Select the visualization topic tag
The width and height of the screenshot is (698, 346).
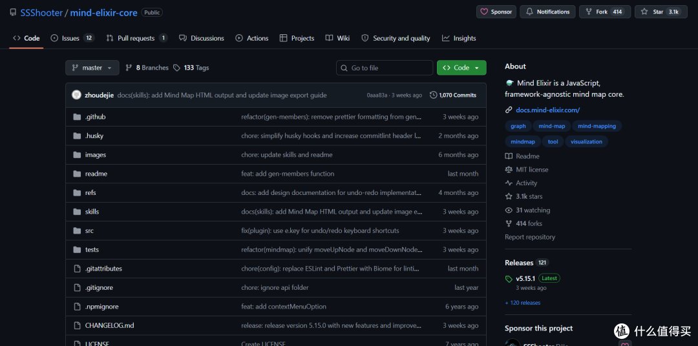coord(586,142)
